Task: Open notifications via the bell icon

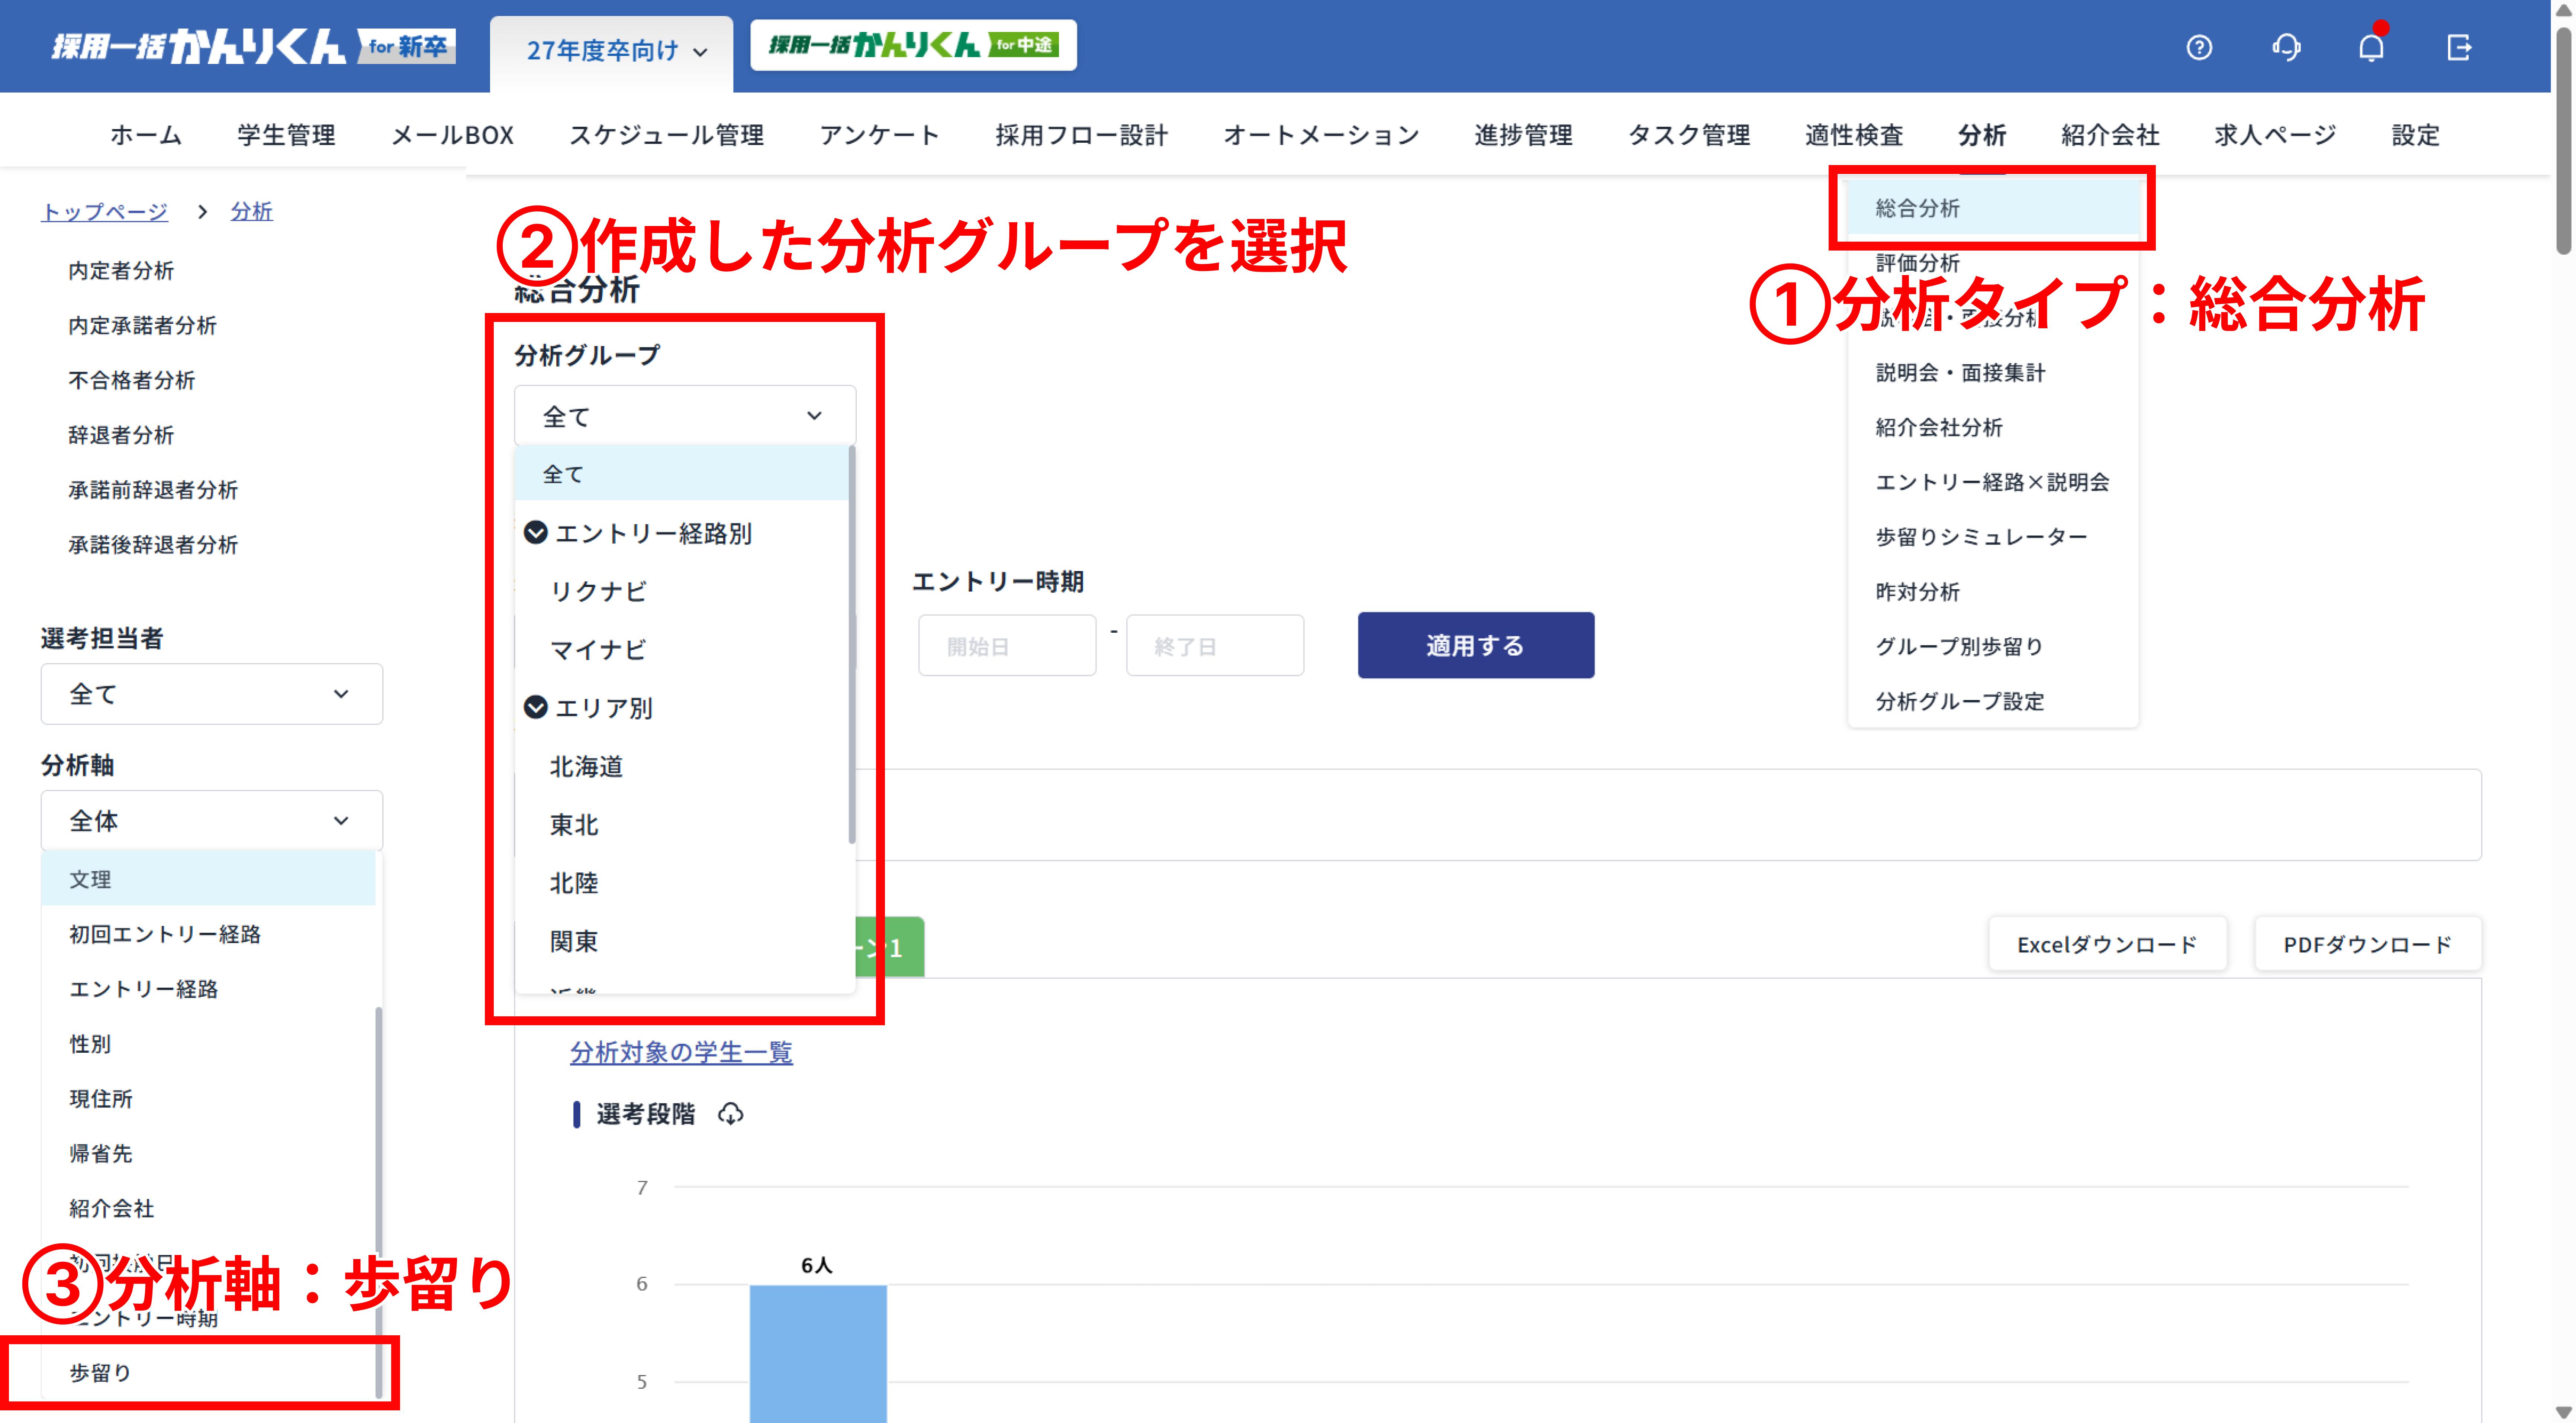Action: tap(2371, 47)
